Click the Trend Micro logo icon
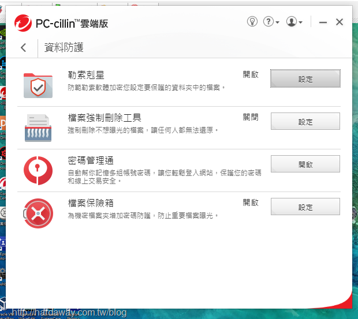358x319 pixels. coord(23,23)
